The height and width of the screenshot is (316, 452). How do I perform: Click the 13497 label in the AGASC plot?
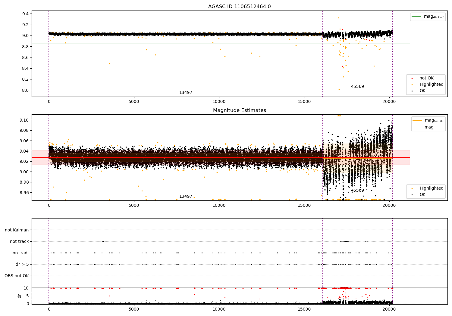pos(186,93)
